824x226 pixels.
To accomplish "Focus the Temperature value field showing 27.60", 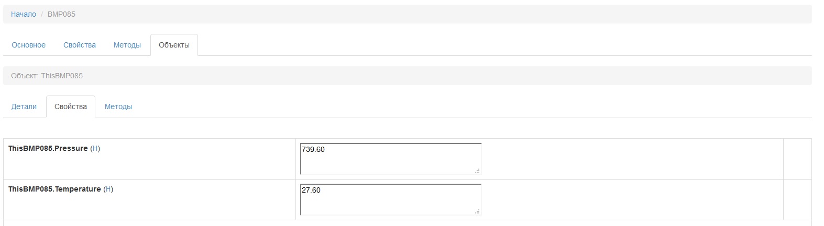I will click(x=390, y=199).
